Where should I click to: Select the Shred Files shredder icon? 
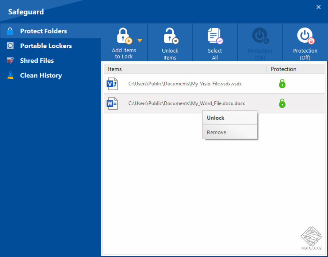[x=10, y=60]
